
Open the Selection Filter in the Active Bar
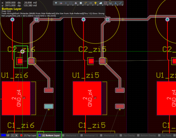[x=56, y=3]
